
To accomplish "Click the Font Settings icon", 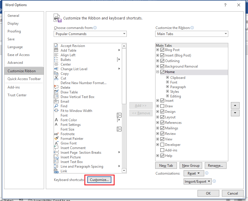I will [x=56, y=124].
